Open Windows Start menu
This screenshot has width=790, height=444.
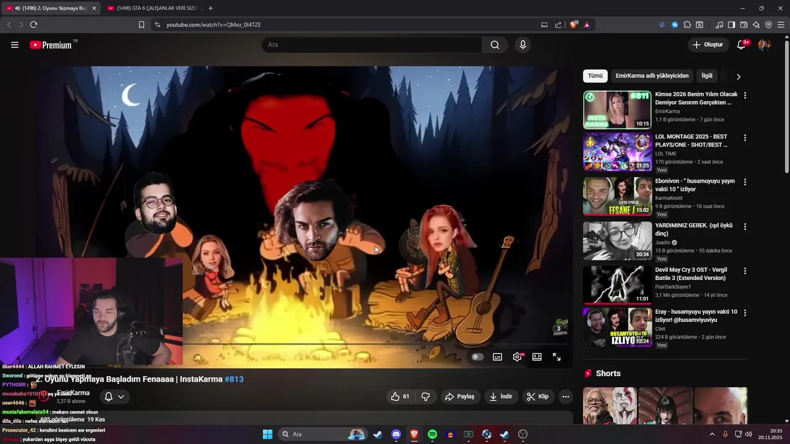267,434
